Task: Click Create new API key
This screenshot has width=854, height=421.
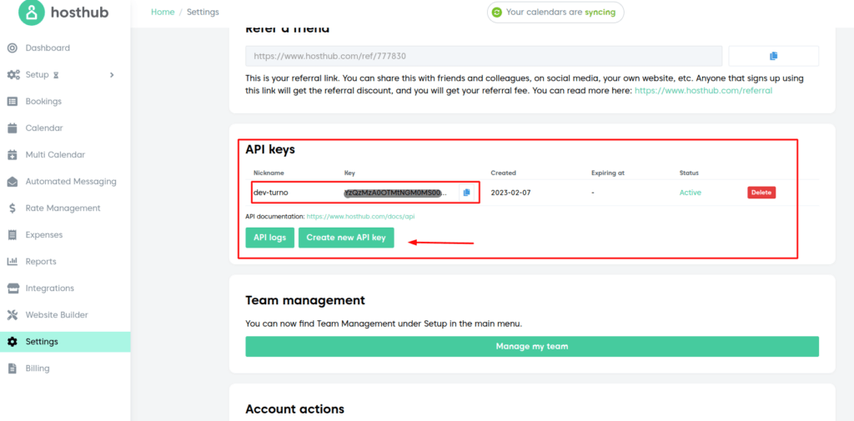Action: (346, 238)
